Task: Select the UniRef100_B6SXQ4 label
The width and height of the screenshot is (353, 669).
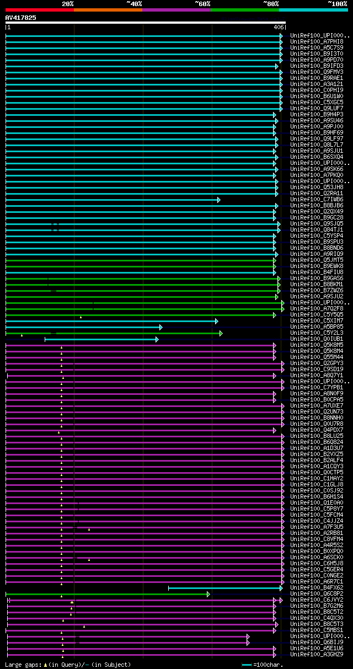Action: click(317, 157)
